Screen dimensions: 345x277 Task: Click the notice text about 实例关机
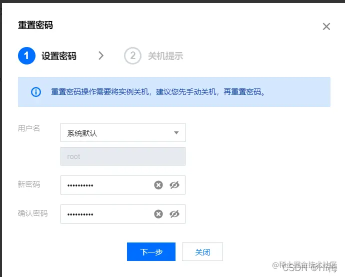158,91
